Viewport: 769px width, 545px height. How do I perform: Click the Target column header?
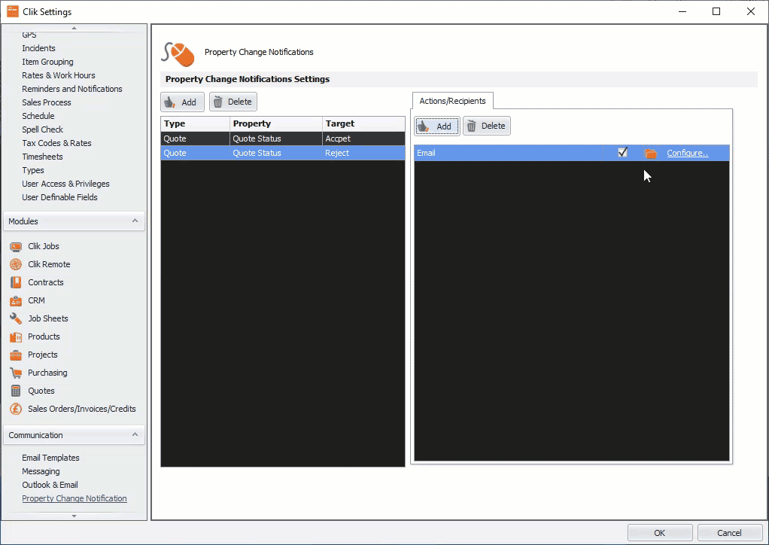(x=364, y=123)
